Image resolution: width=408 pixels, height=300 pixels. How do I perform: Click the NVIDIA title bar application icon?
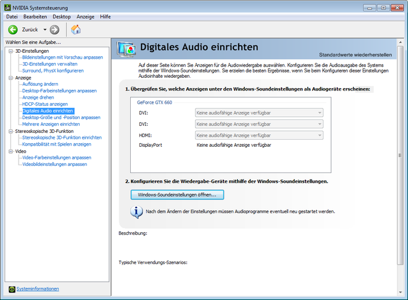[x=8, y=8]
